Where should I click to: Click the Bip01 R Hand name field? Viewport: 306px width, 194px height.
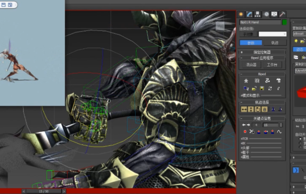(260, 22)
